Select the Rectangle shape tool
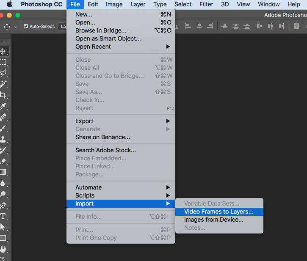The width and height of the screenshot is (307, 261). tap(3, 238)
